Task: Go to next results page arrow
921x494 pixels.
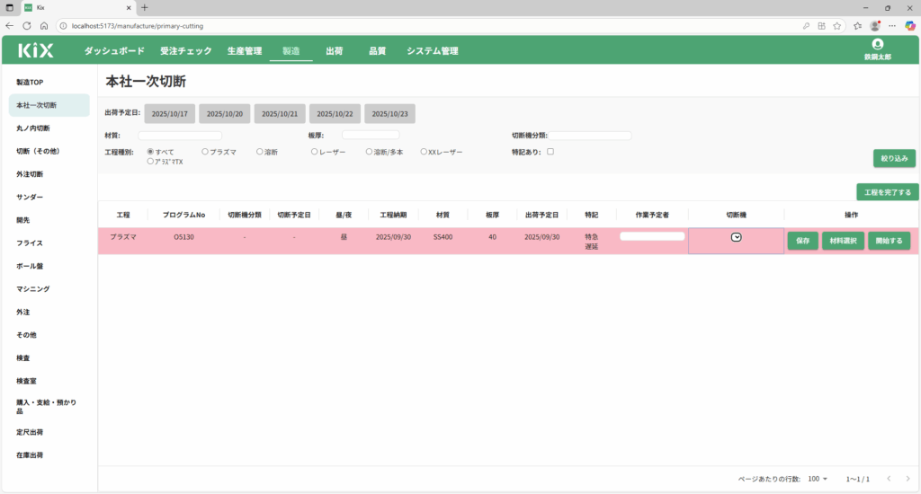Action: pyautogui.click(x=907, y=479)
